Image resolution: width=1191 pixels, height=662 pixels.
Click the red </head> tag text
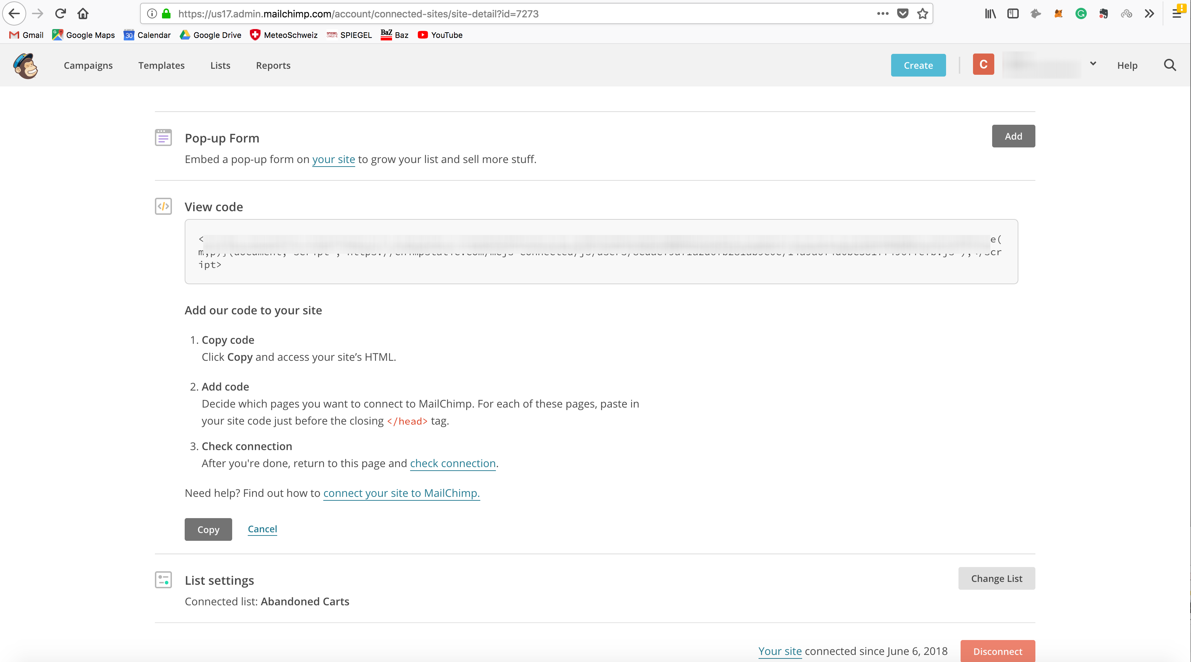coord(407,421)
